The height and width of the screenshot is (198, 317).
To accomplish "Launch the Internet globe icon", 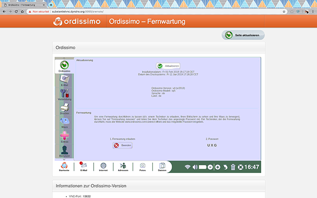I will coord(103,167).
